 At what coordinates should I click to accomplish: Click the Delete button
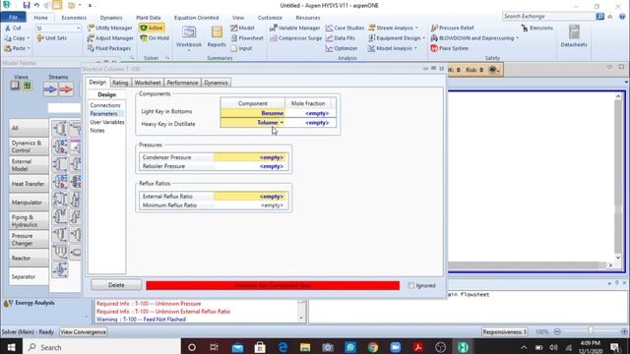pos(116,285)
